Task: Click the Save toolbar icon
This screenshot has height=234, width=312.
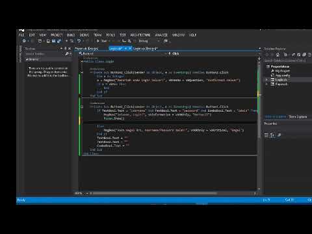Action: [53, 41]
